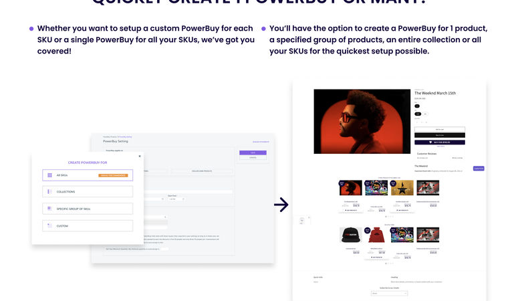The height and width of the screenshot is (301, 518).
Task: Click the email subscribe input field
Action: point(389,293)
